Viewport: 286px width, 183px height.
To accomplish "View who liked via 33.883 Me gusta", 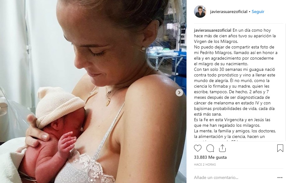I will (x=210, y=157).
